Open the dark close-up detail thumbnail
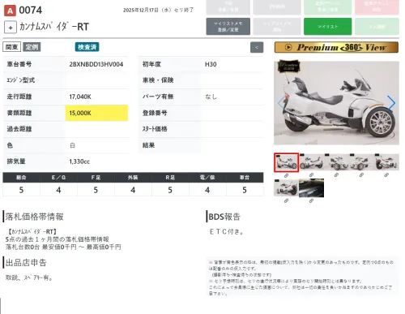 311,187
